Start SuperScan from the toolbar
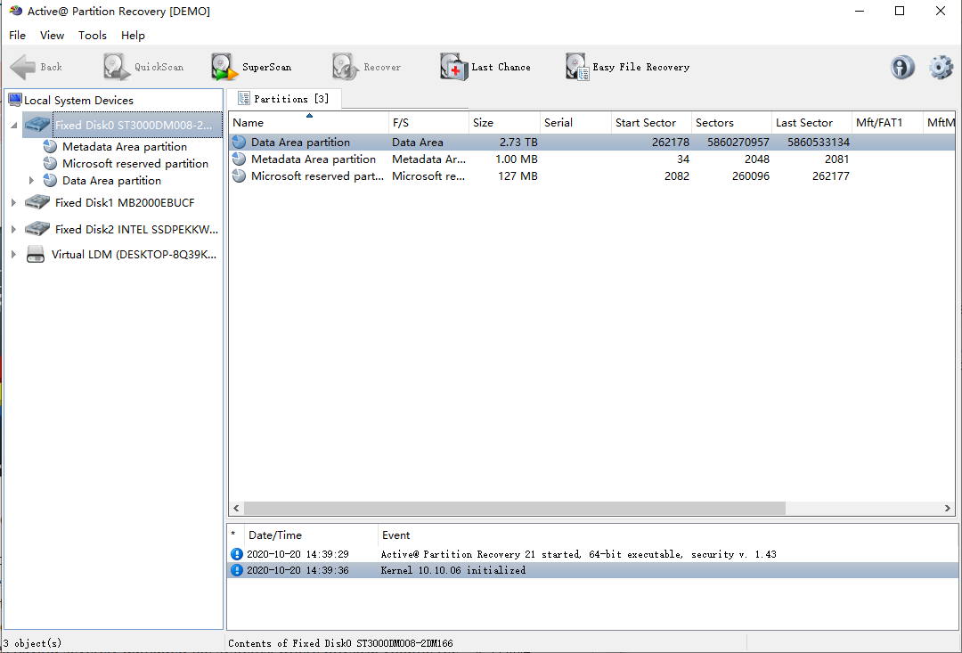The image size is (962, 653). pos(251,67)
